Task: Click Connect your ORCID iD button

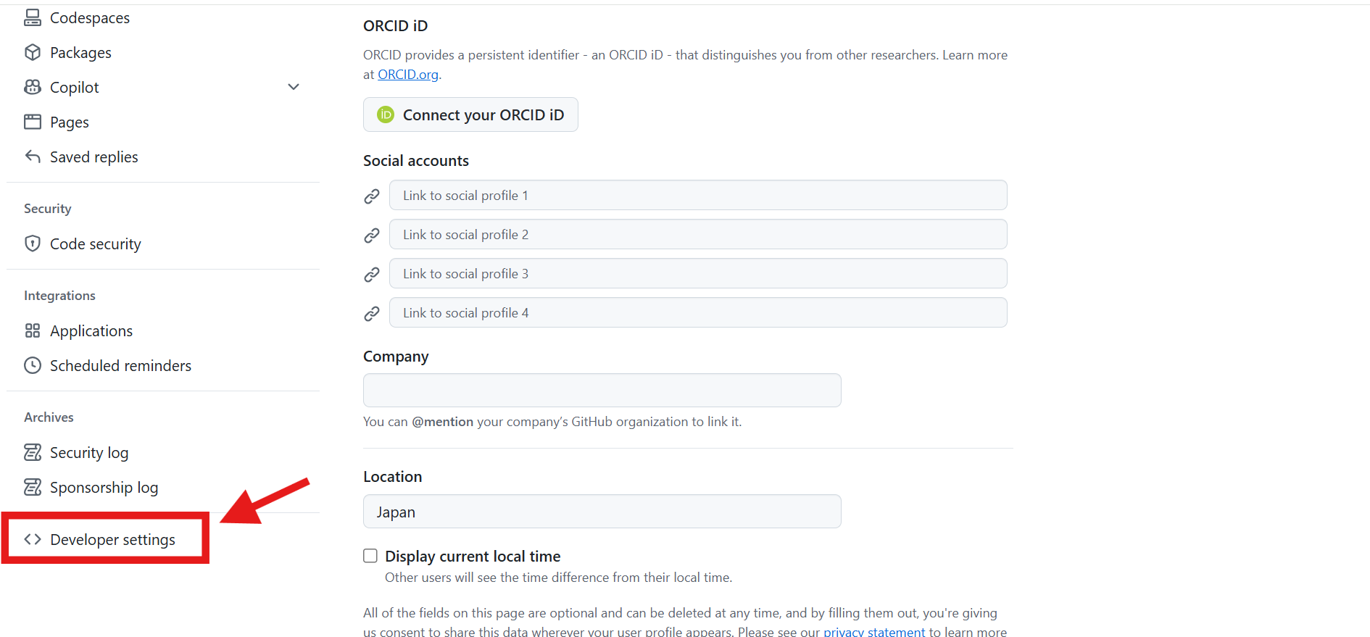Action: [x=470, y=115]
